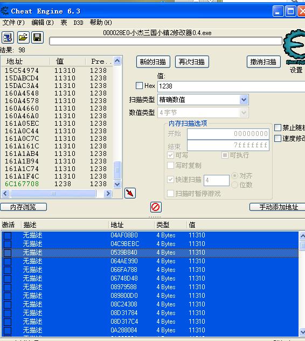
Task: Open the 数值类型 value type dropdown
Action: tap(244, 113)
